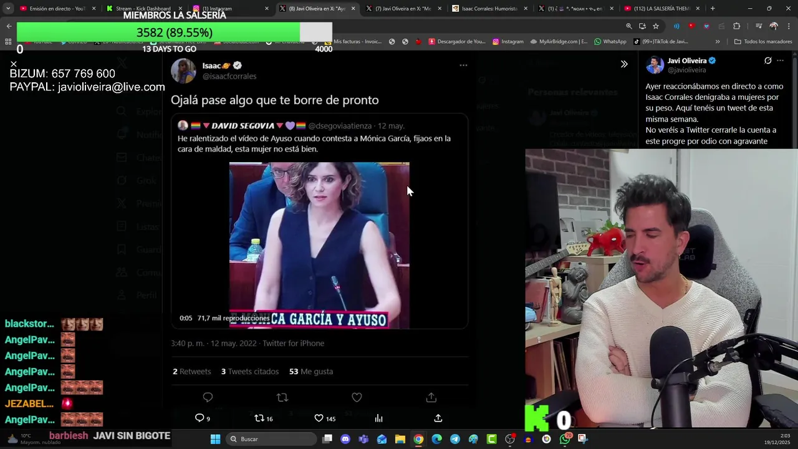Click heart like icon under Isaac's tweet

point(357,397)
